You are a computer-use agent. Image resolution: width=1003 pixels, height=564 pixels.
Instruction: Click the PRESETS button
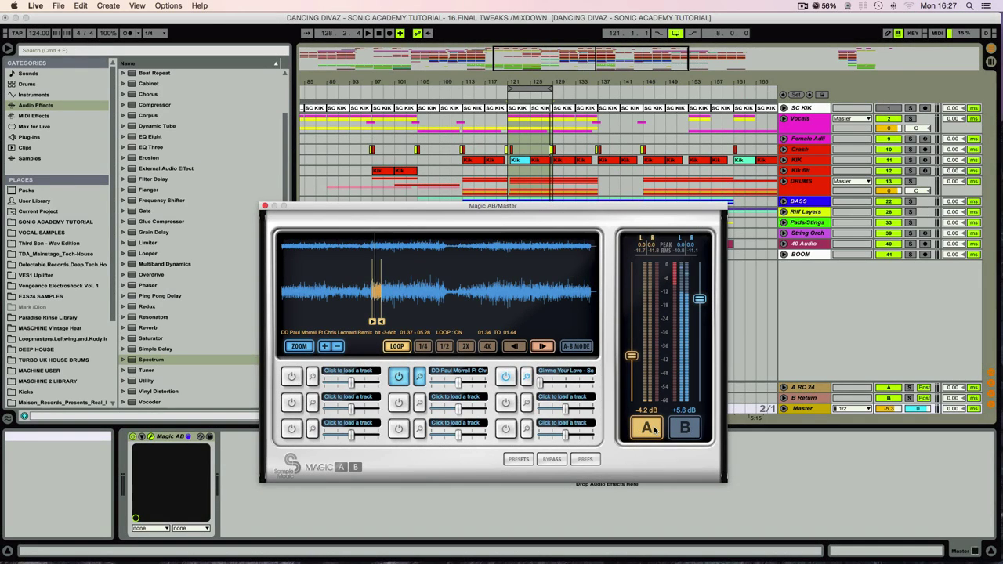(518, 459)
